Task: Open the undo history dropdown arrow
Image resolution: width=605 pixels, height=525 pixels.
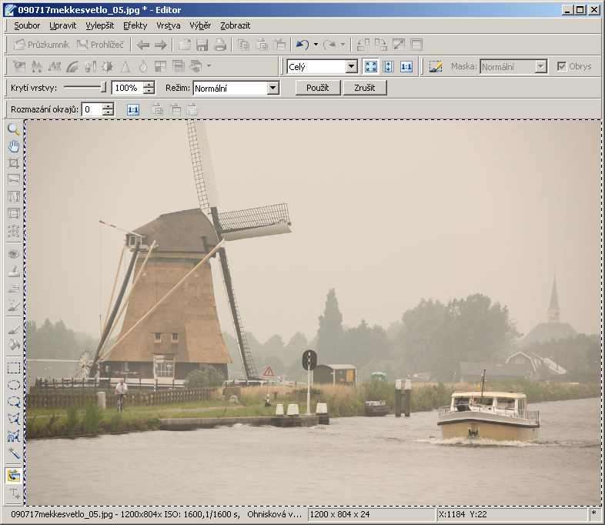Action: point(316,45)
